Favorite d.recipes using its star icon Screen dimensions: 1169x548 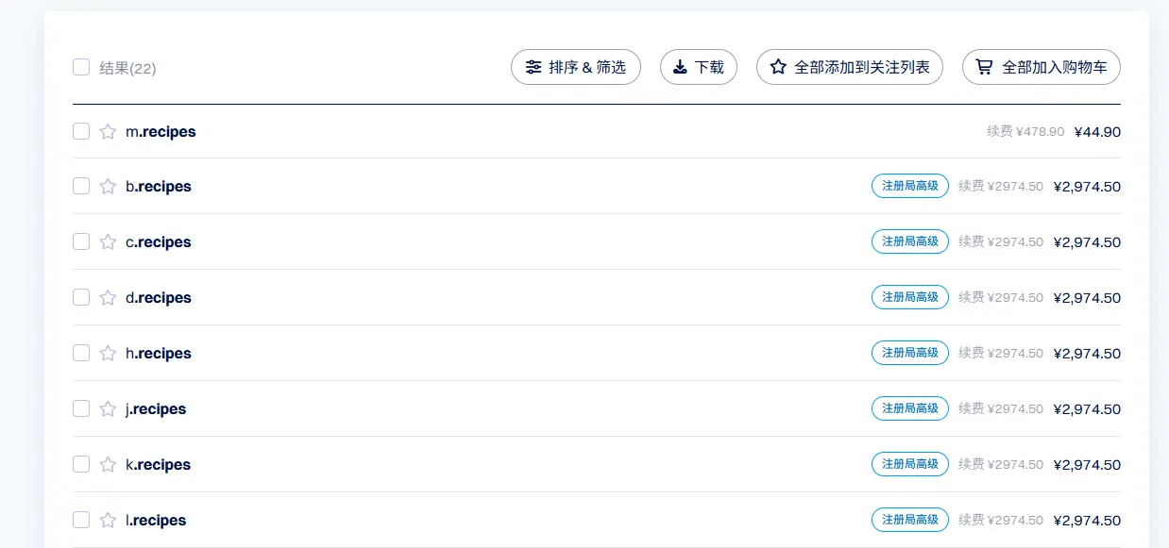coord(108,297)
